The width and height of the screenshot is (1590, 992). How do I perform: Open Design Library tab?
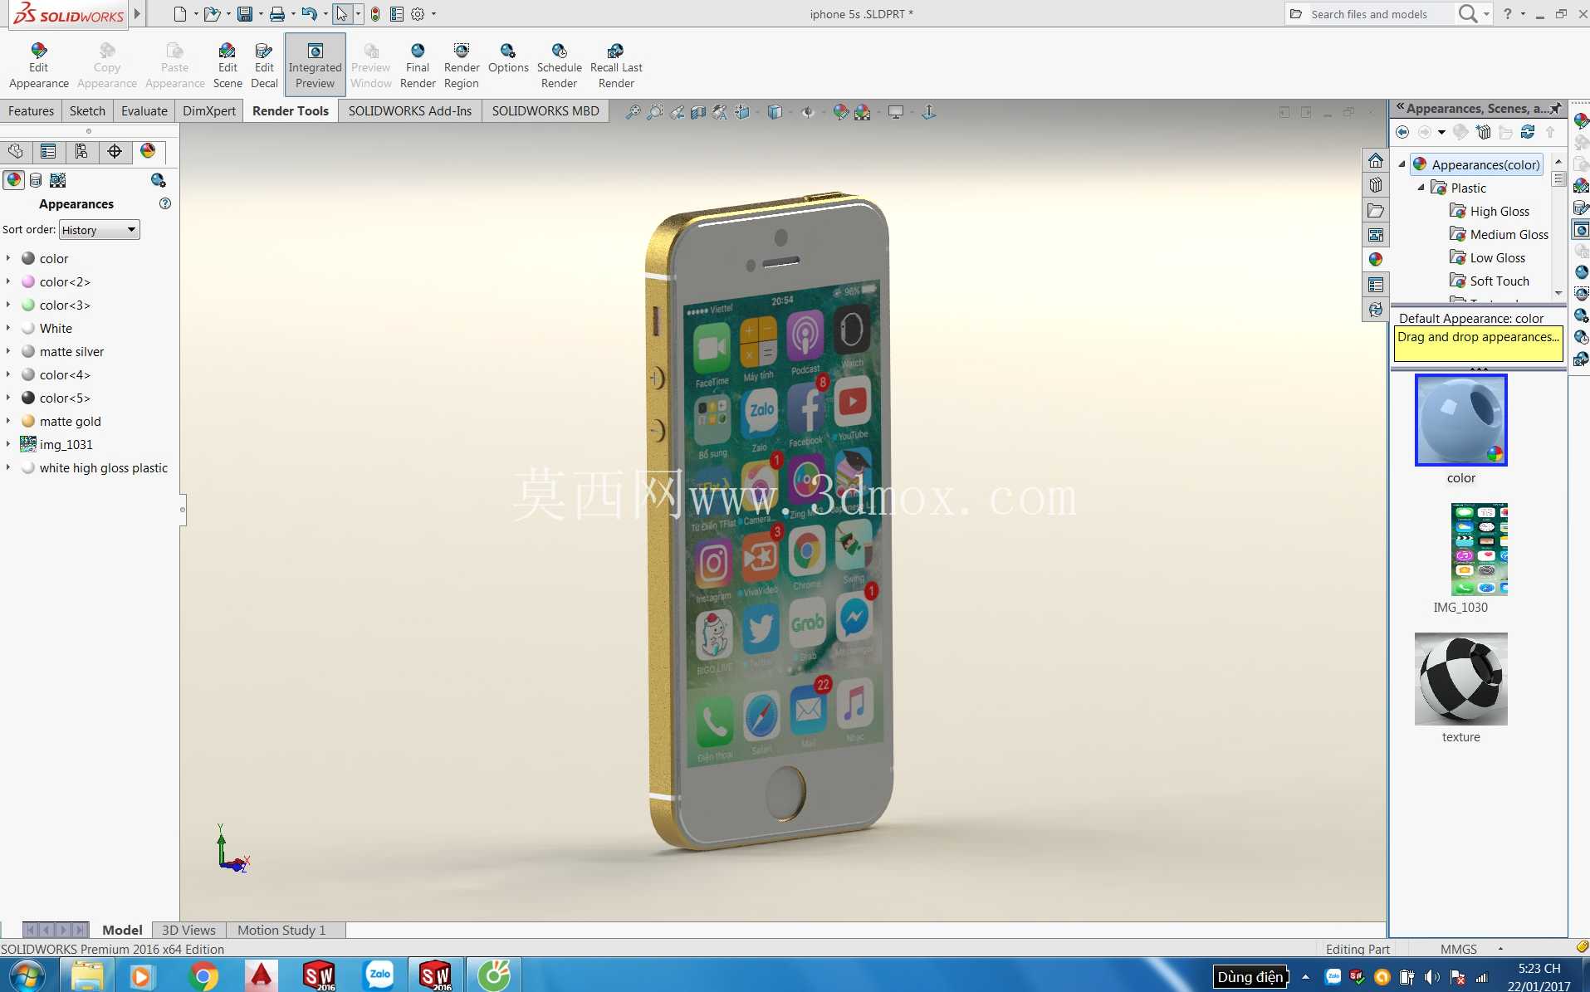1376,185
